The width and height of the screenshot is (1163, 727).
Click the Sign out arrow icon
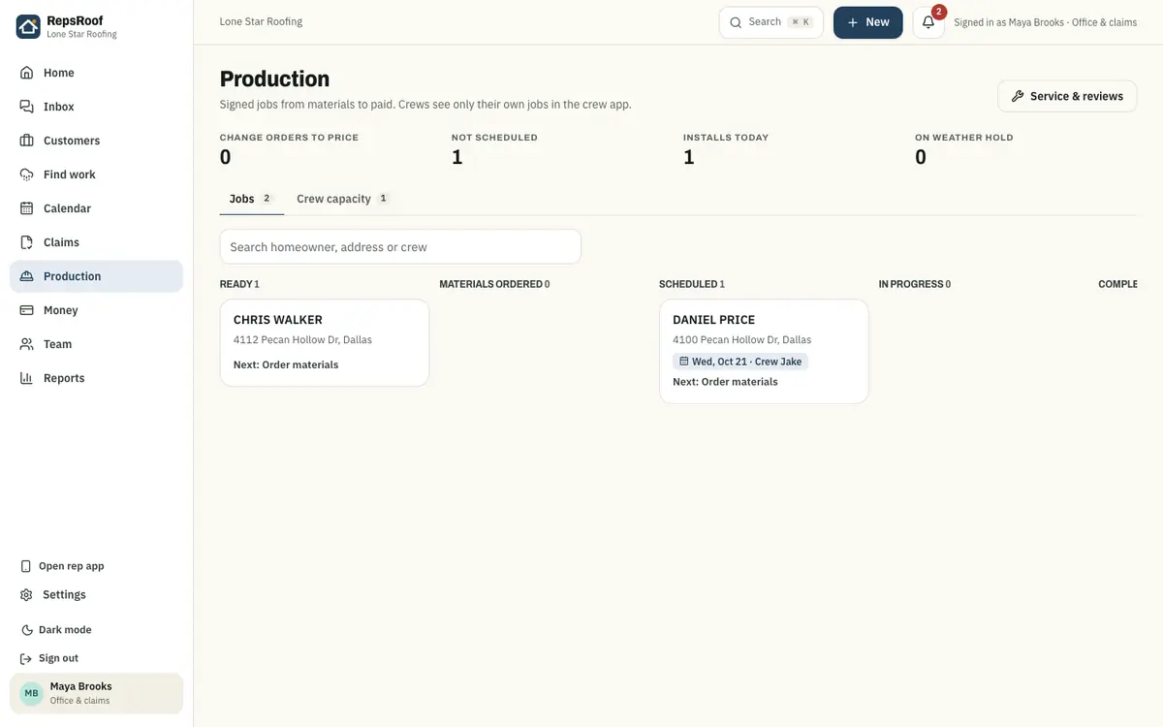26,658
